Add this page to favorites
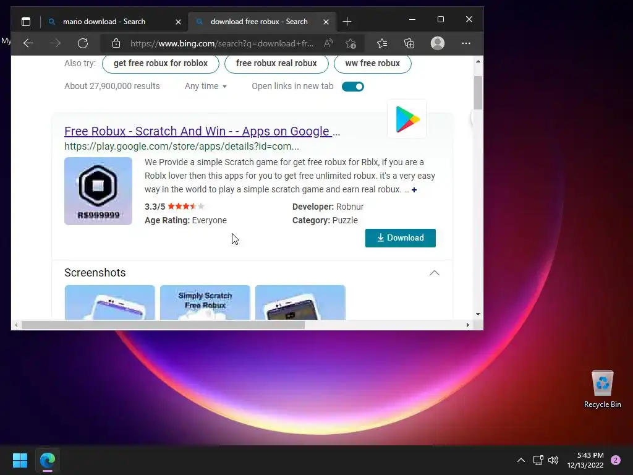Screen dimensions: 633x475 [x=350, y=43]
